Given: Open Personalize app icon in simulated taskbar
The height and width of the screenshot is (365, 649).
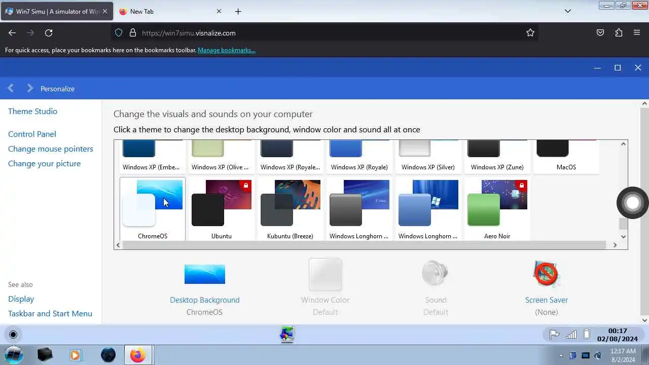Looking at the screenshot, I should coord(287,334).
